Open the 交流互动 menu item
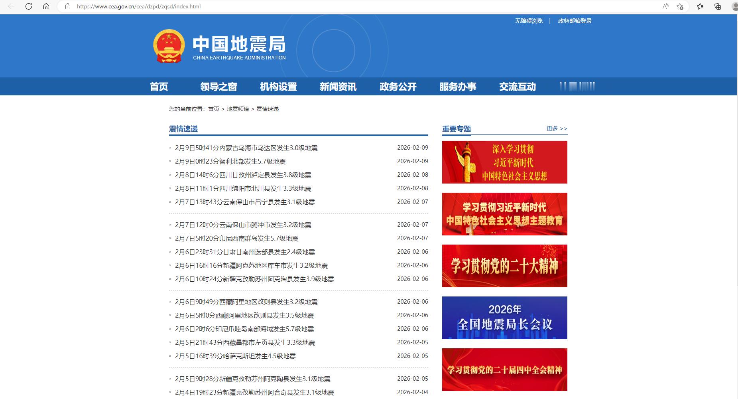The width and height of the screenshot is (738, 399). pyautogui.click(x=517, y=86)
